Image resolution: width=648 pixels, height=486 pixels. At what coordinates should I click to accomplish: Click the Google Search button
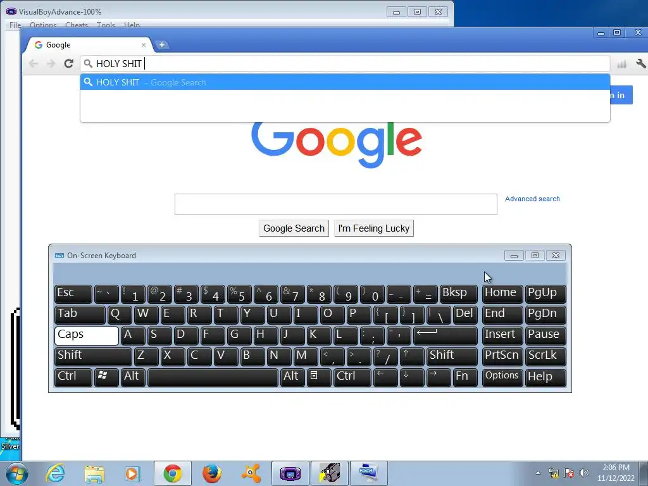[294, 228]
